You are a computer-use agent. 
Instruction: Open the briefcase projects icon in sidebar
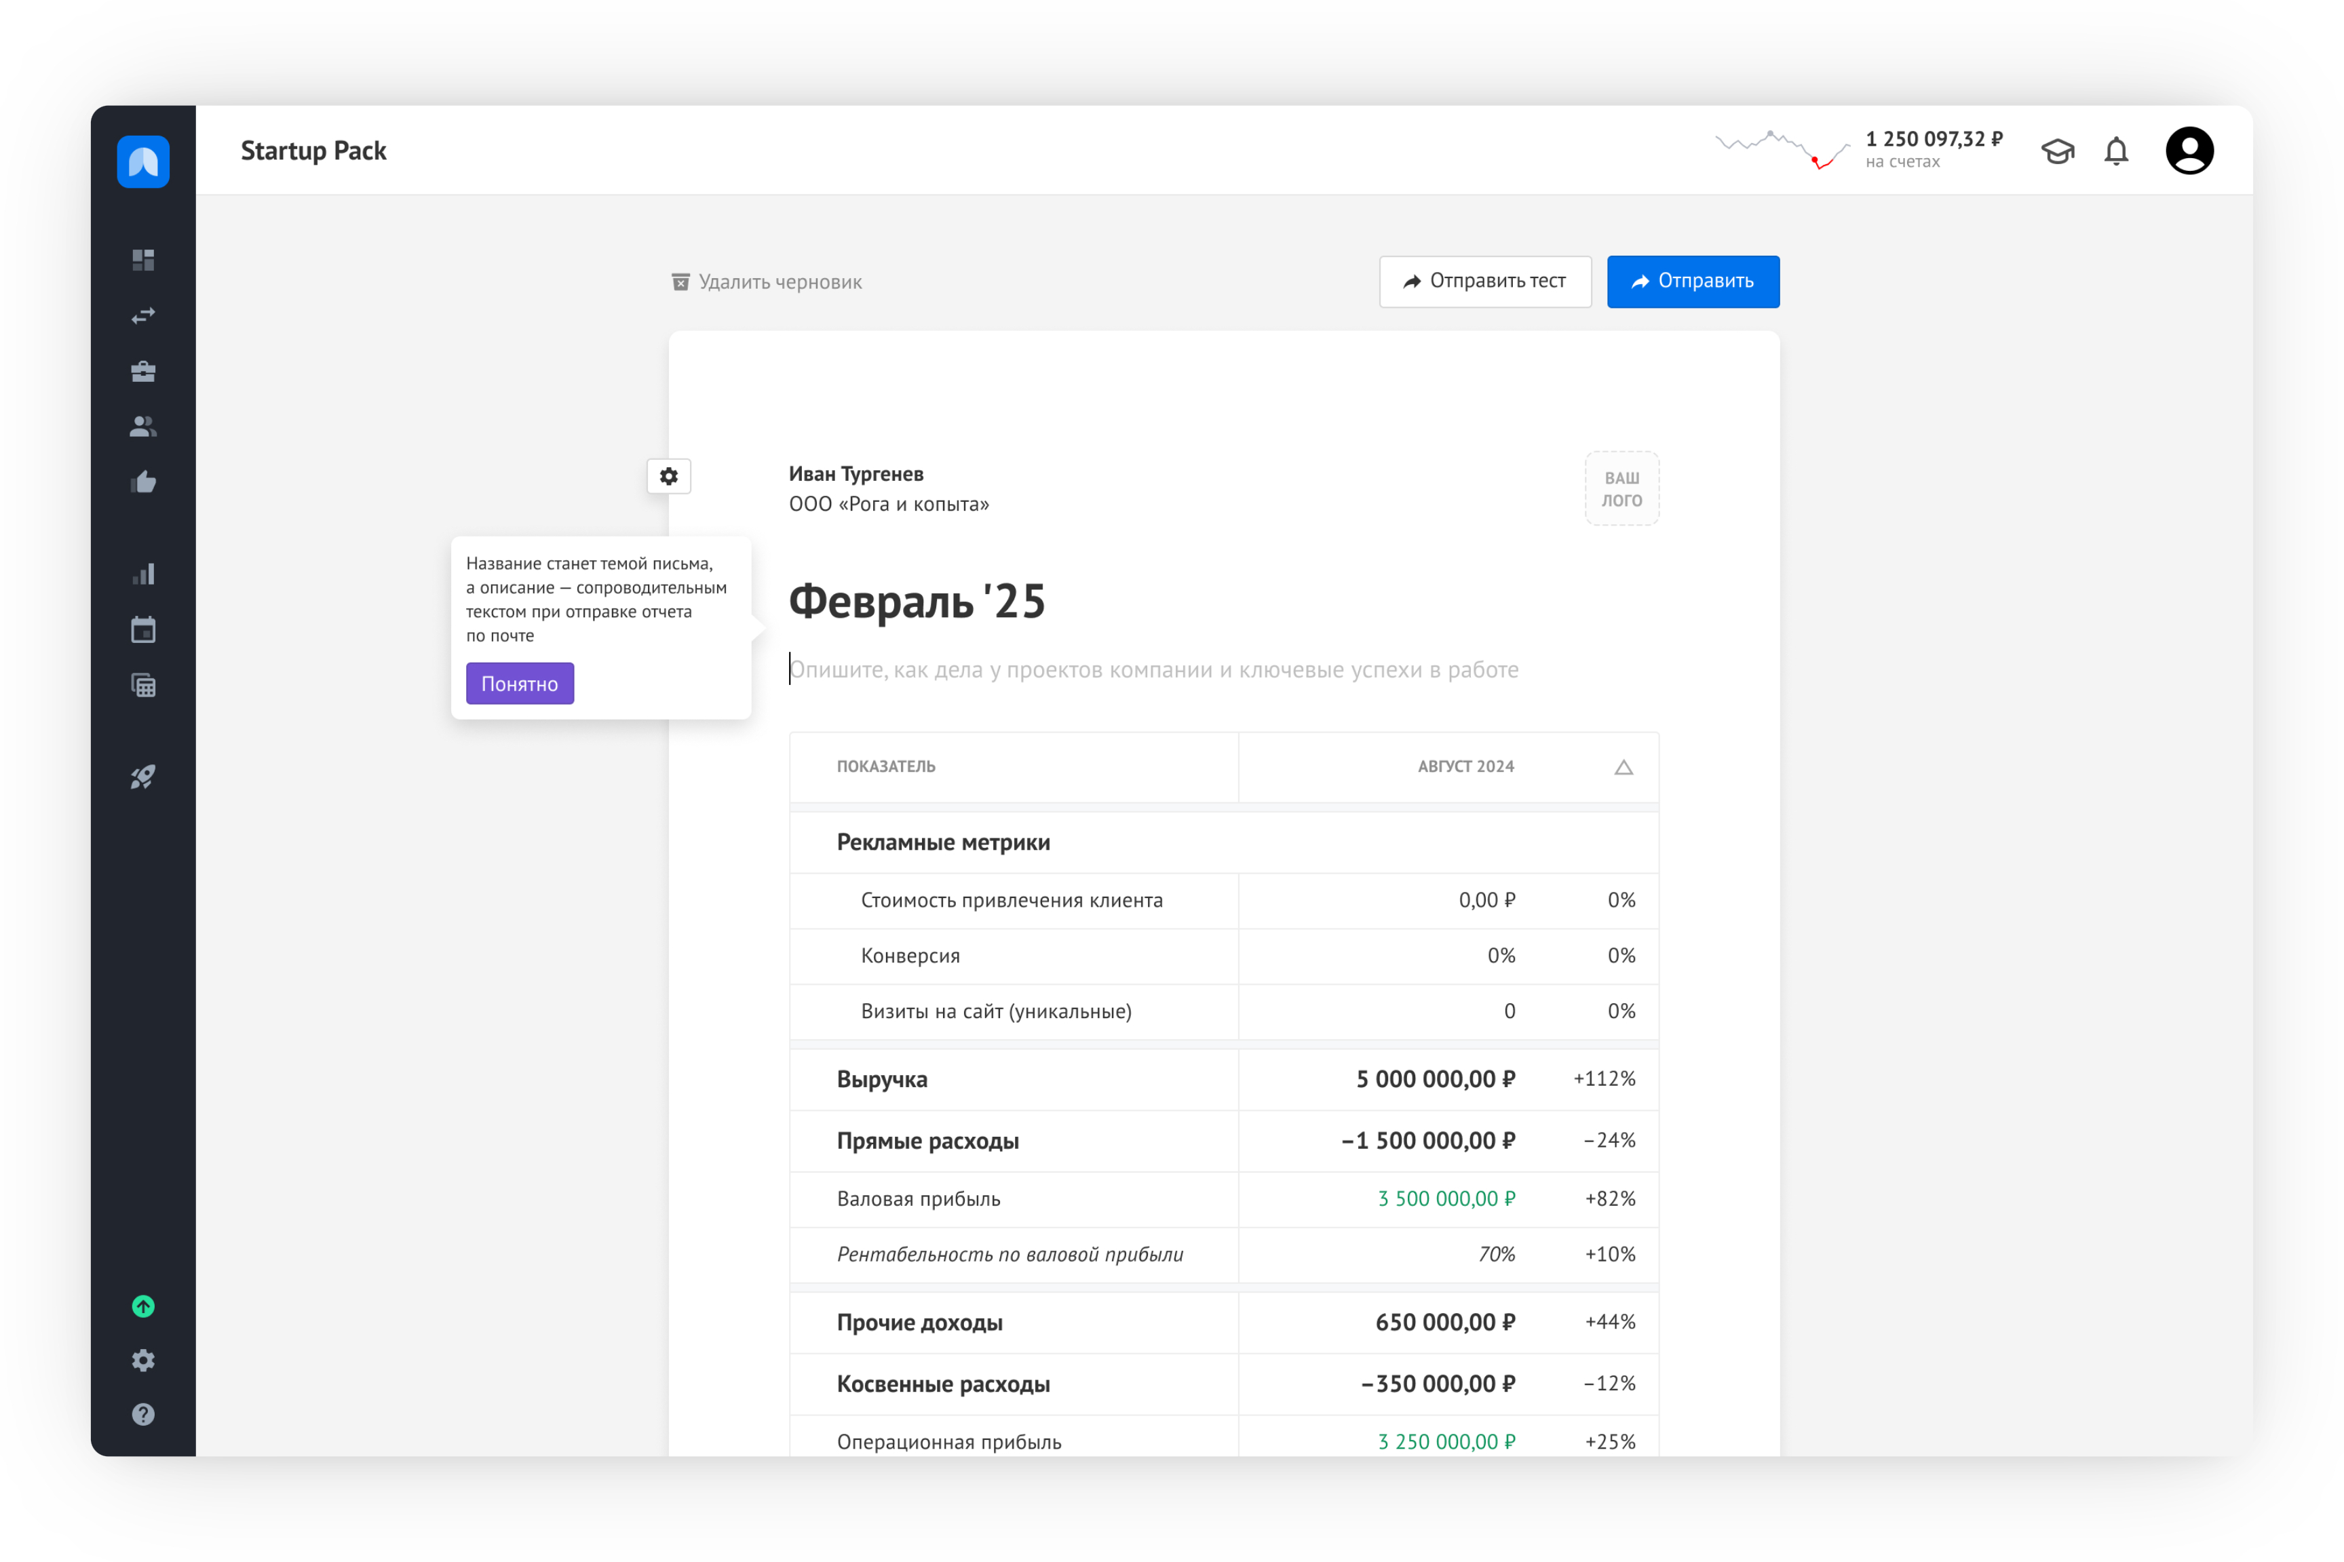click(x=143, y=372)
